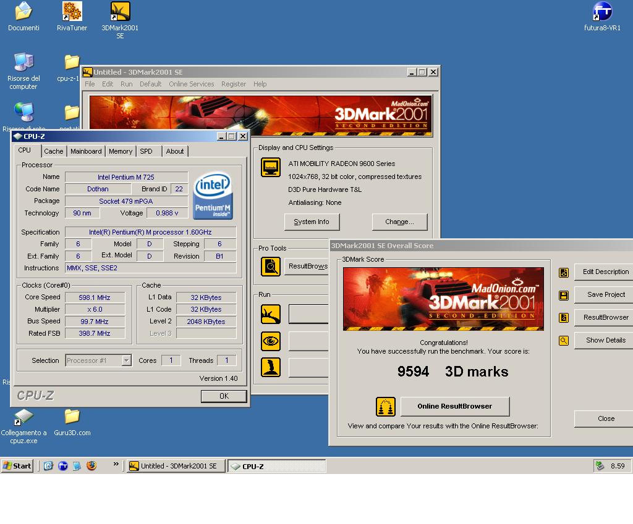Click the Save Project floppy icon
633x524 pixels.
point(564,296)
